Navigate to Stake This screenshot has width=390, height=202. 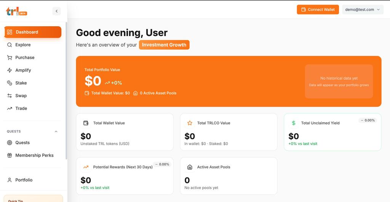pos(33,83)
